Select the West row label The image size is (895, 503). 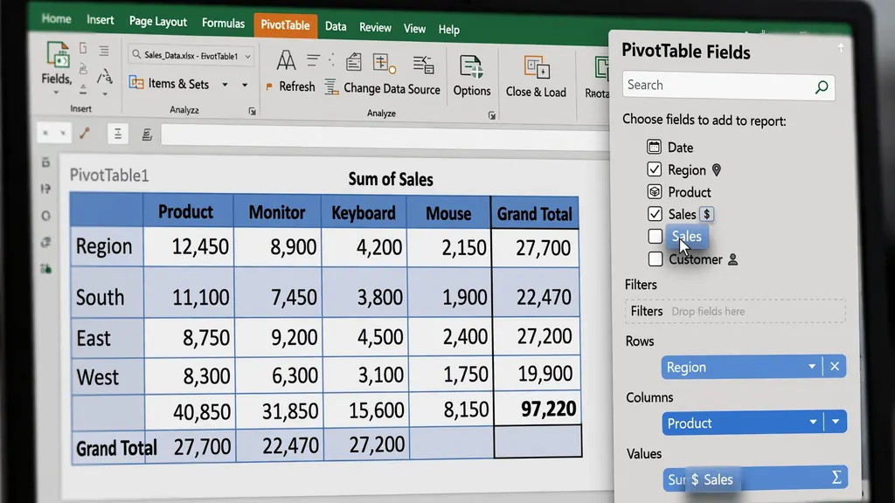(x=108, y=376)
